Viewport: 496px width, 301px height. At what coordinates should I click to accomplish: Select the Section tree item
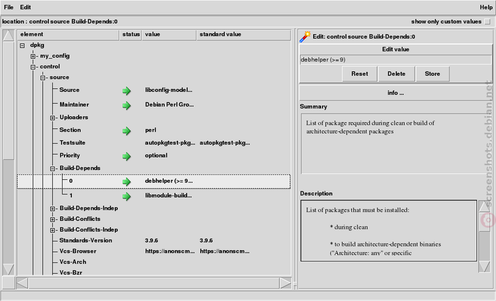coord(70,130)
